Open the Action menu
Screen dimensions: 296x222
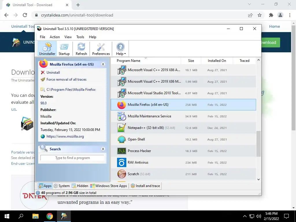[55, 37]
